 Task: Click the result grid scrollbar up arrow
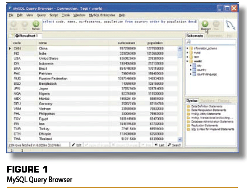pyautogui.click(x=180, y=48)
